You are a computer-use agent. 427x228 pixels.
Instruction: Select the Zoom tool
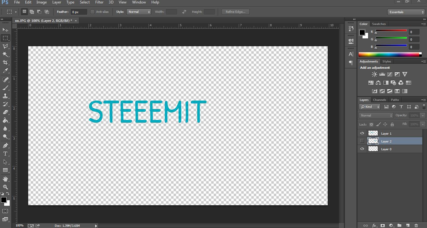[x=5, y=187]
